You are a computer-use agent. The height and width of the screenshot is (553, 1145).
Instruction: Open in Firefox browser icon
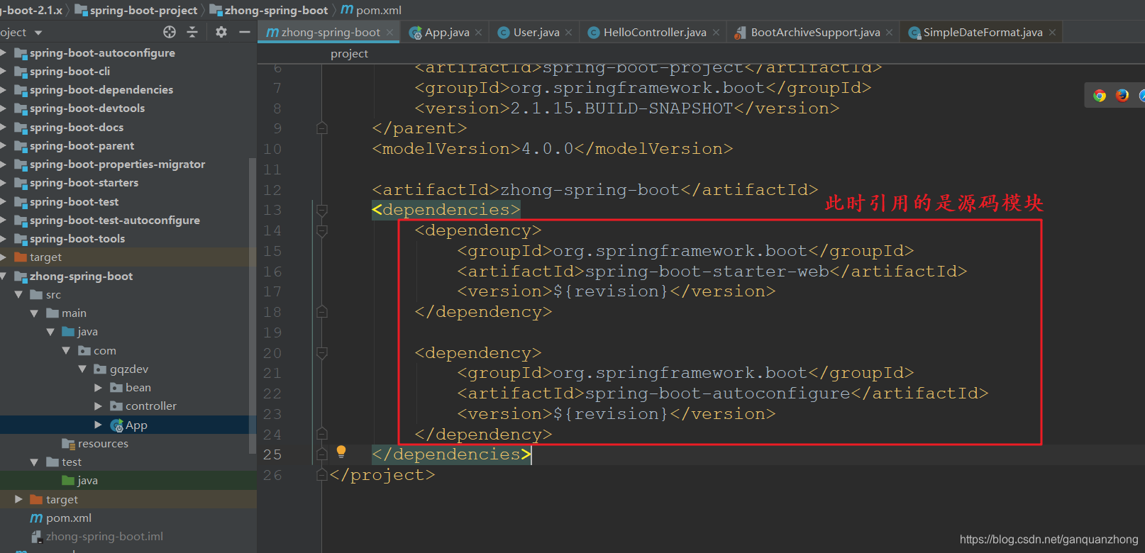click(1122, 95)
